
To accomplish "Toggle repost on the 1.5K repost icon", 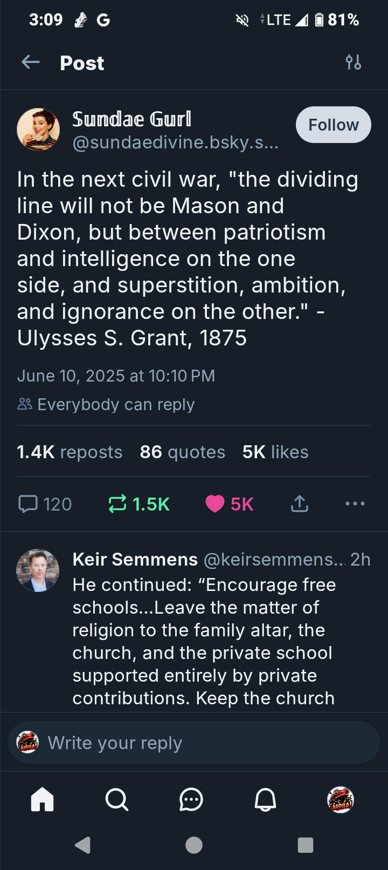I will (139, 504).
